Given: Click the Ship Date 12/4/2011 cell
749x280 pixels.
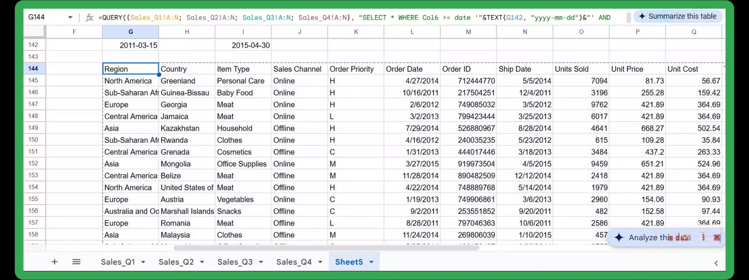Looking at the screenshot, I should (525, 93).
